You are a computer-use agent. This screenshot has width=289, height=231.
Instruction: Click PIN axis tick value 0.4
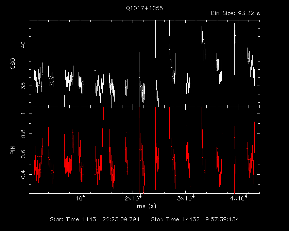pyautogui.click(x=23, y=174)
